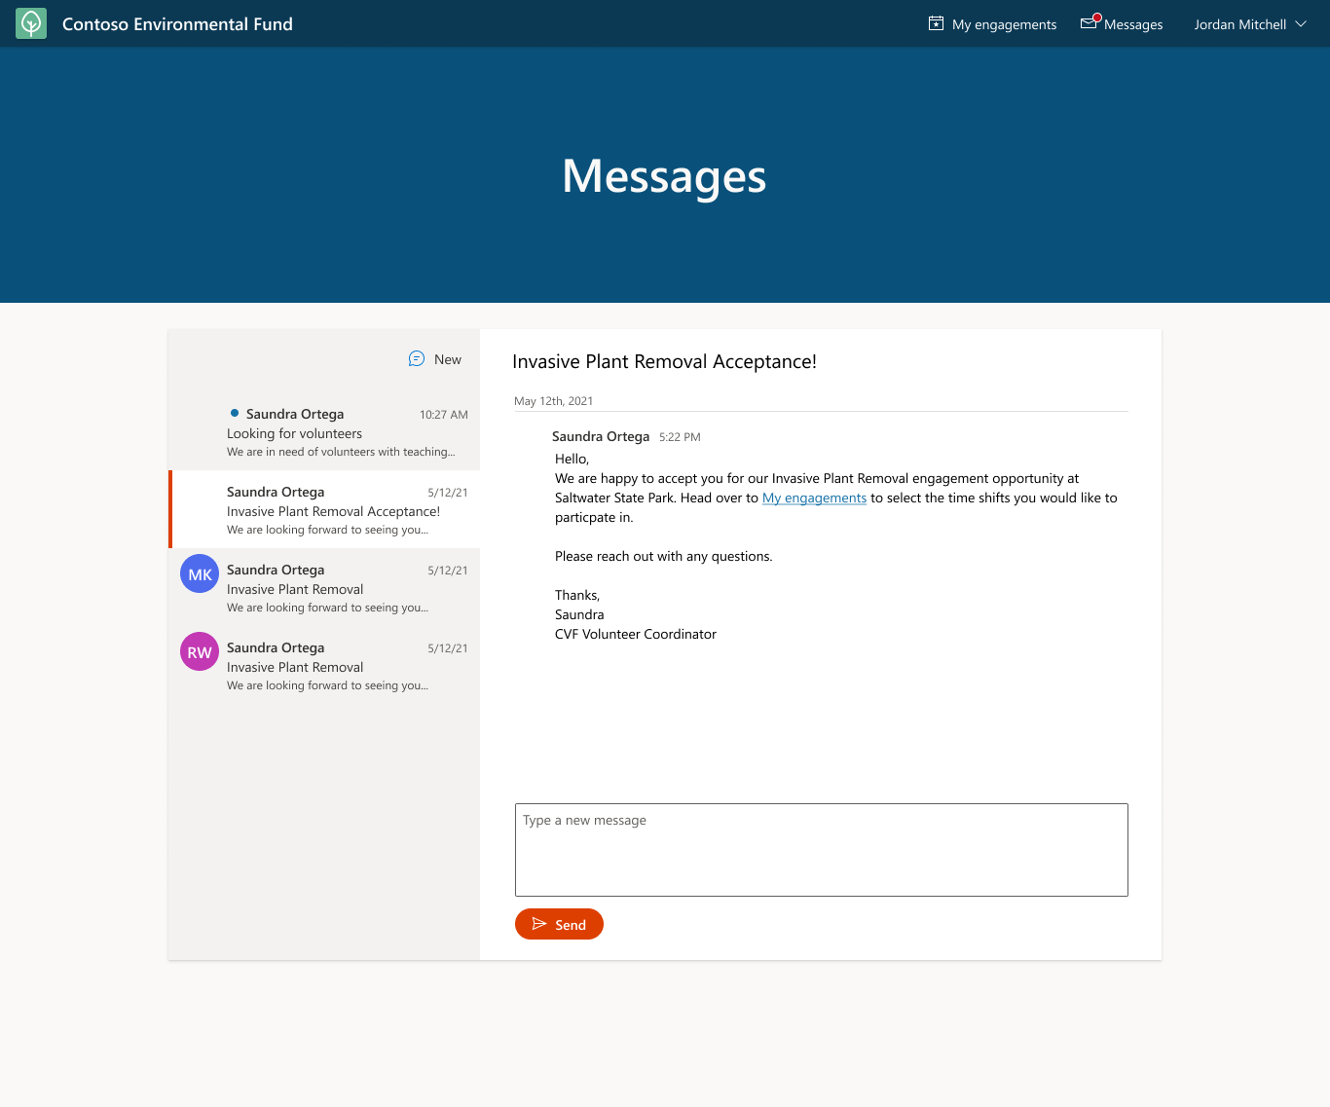Click the RW avatar circle

[x=200, y=652]
